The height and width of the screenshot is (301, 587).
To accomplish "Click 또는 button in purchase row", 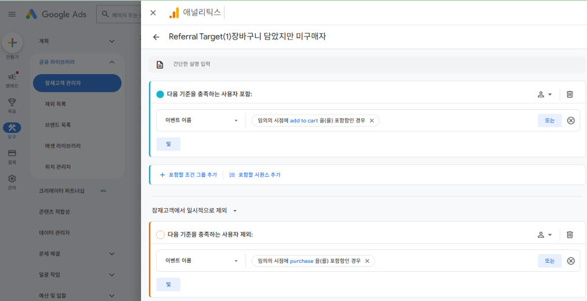I will pos(549,260).
